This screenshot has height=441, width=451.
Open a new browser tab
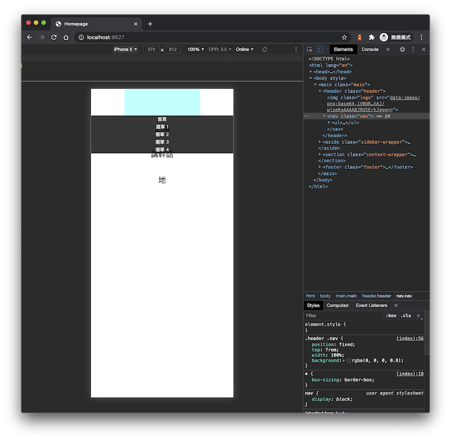click(150, 24)
